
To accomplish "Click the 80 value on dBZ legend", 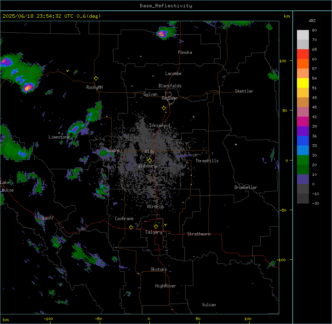I will click(314, 30).
